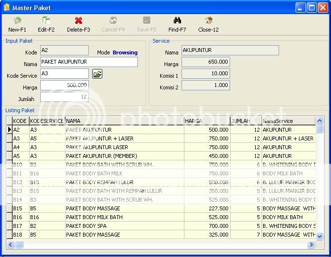331x257 pixels.
Task: Click row selector for row A4
Action: click(9, 147)
